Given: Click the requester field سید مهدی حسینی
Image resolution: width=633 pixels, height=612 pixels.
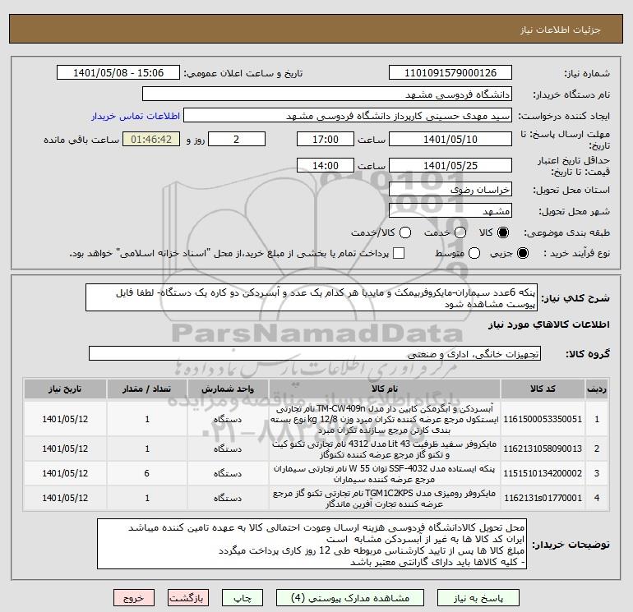Looking at the screenshot, I should 348,116.
